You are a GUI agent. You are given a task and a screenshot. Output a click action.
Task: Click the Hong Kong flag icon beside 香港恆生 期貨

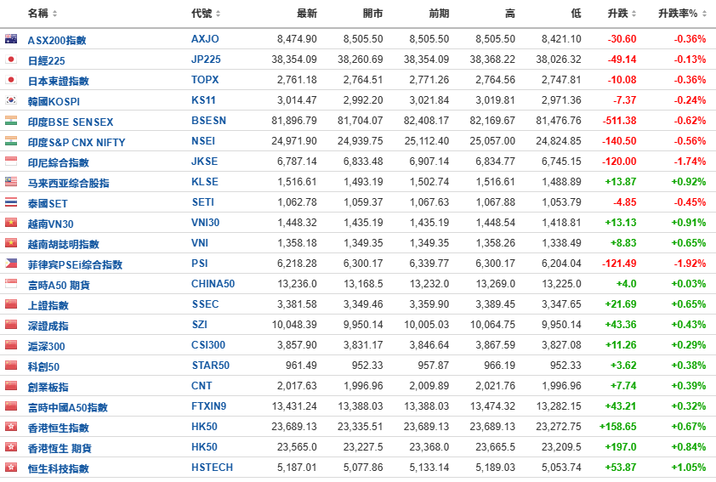11,447
